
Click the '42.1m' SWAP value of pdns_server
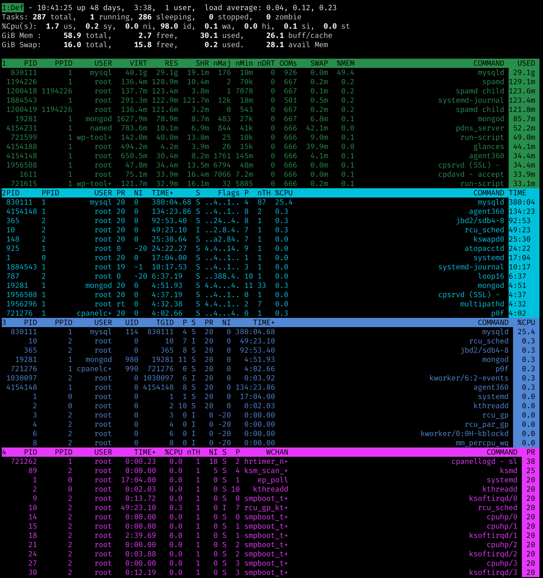(x=317, y=128)
